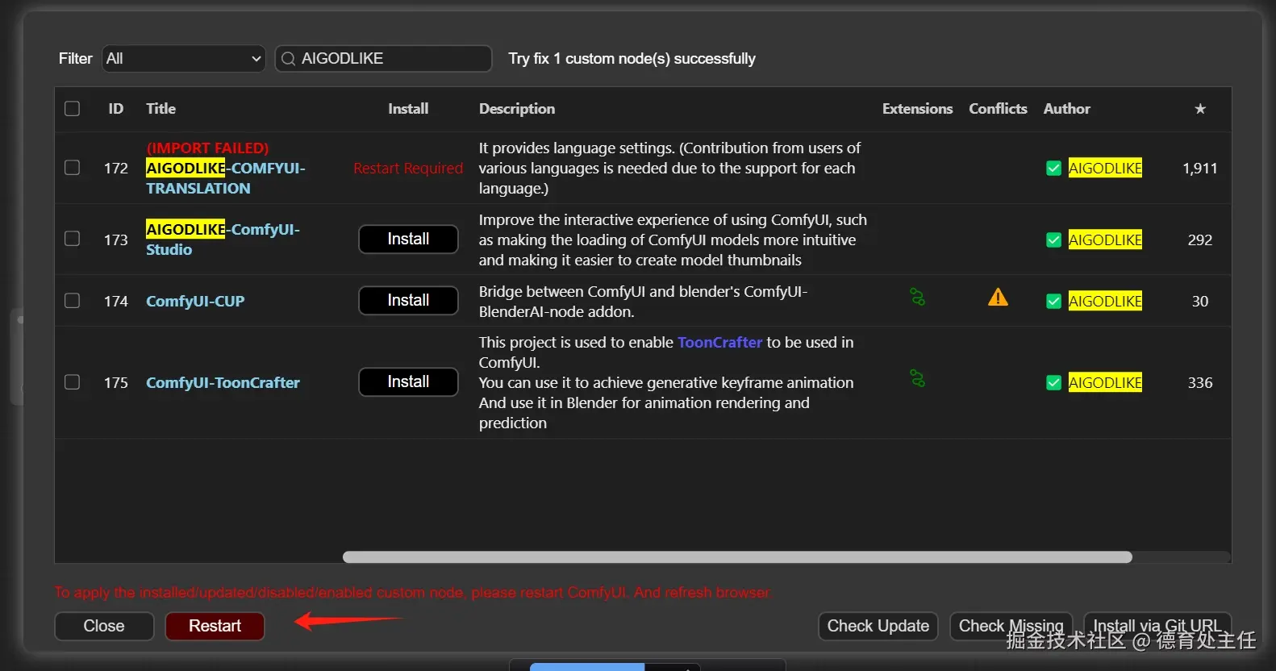
Task: Click the red restart ComfyUI notice text
Action: coord(412,593)
